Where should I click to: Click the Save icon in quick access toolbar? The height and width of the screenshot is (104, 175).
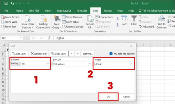coord(6,3)
